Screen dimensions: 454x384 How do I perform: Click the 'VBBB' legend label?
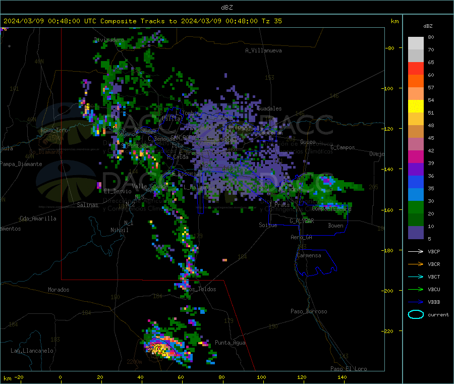coord(434,302)
